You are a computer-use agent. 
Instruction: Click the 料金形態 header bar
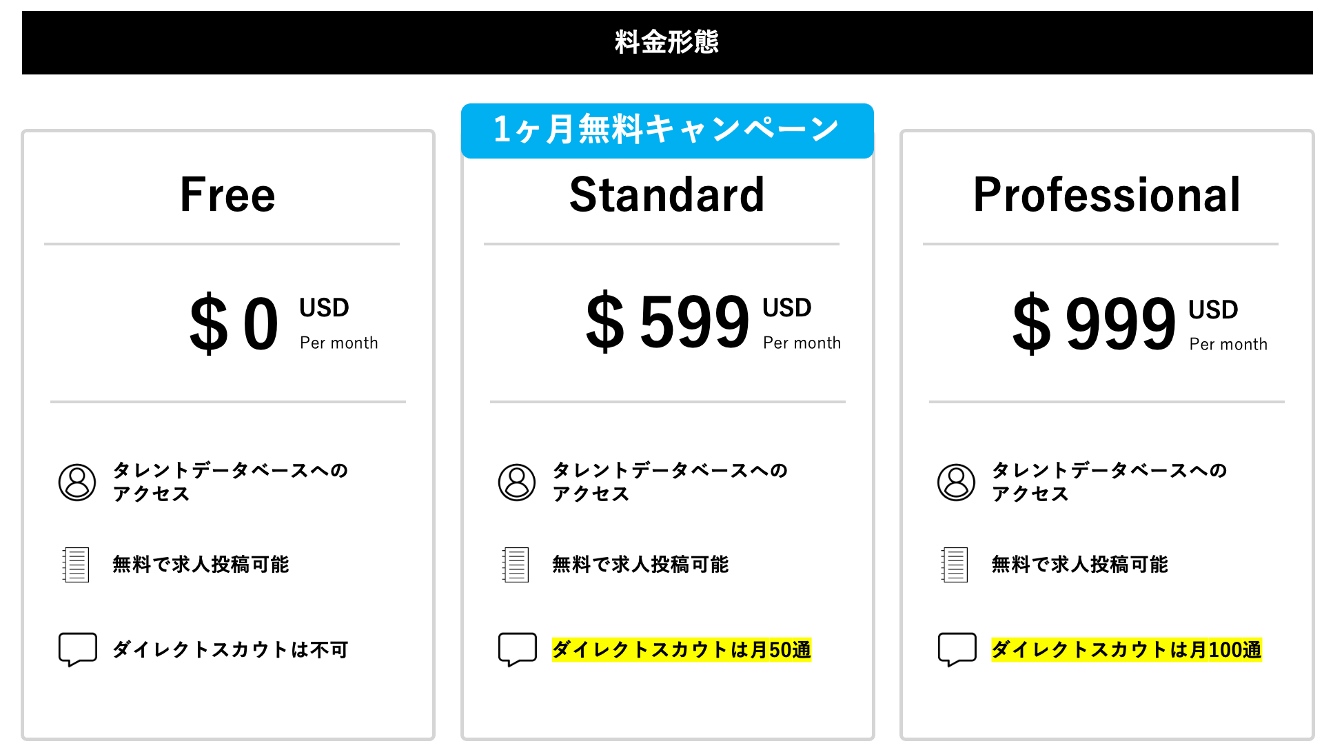(x=667, y=43)
